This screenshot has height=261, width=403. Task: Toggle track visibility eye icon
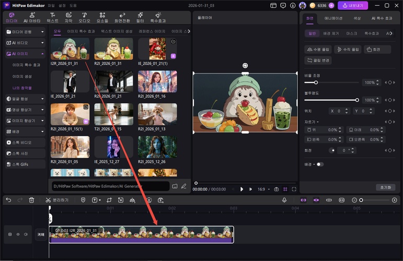pyautogui.click(x=18, y=234)
